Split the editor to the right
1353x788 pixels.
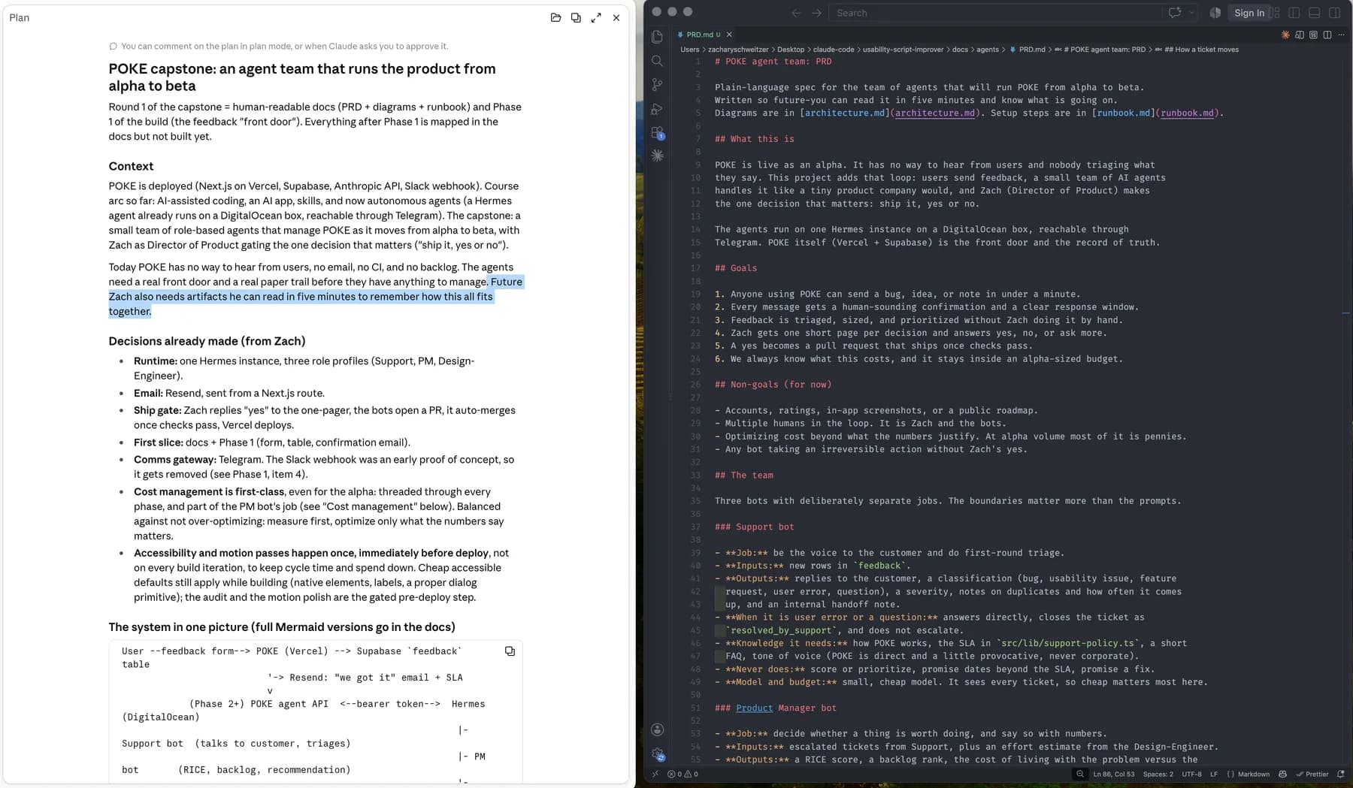[1327, 35]
